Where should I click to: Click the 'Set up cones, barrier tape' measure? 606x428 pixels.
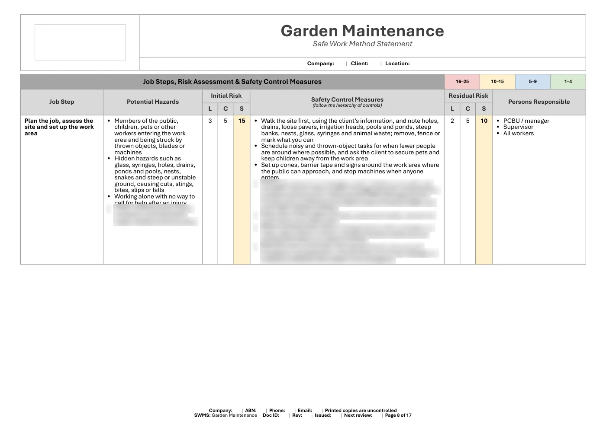350,171
